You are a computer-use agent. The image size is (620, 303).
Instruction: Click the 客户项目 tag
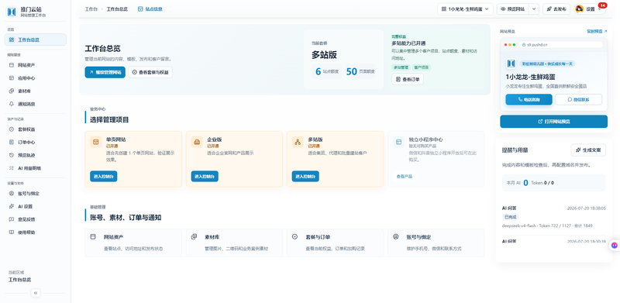pos(421,67)
